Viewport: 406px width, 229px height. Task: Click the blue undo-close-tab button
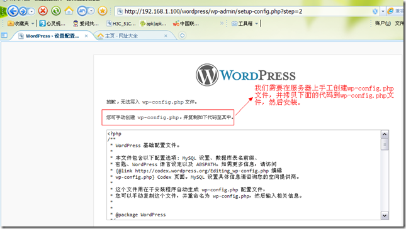(82, 11)
